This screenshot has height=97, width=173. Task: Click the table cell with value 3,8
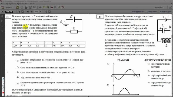coord(32,46)
